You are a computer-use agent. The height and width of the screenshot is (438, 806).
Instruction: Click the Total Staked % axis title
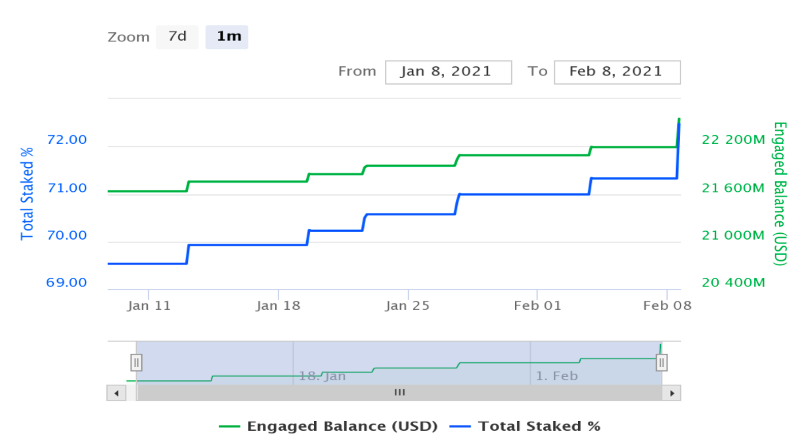pyautogui.click(x=27, y=193)
